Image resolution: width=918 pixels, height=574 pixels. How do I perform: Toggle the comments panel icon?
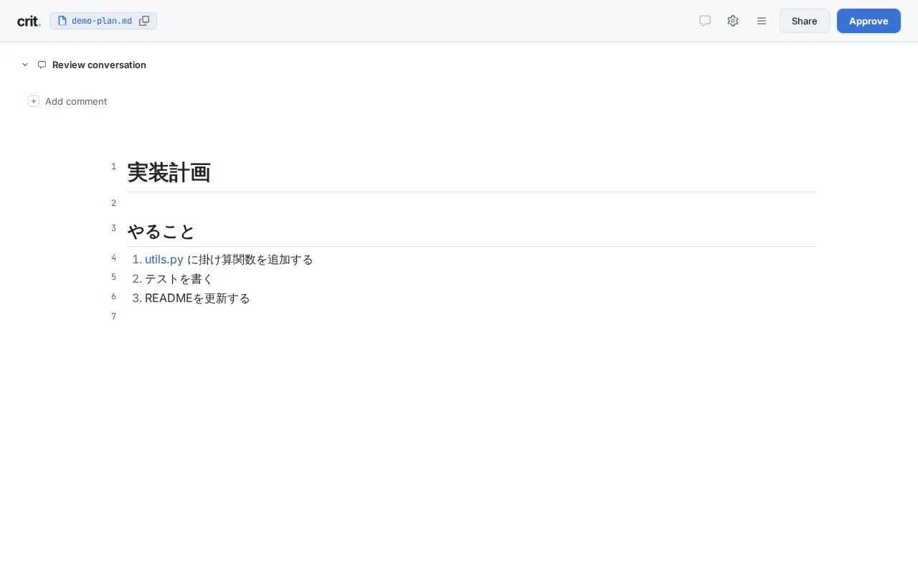click(x=705, y=21)
